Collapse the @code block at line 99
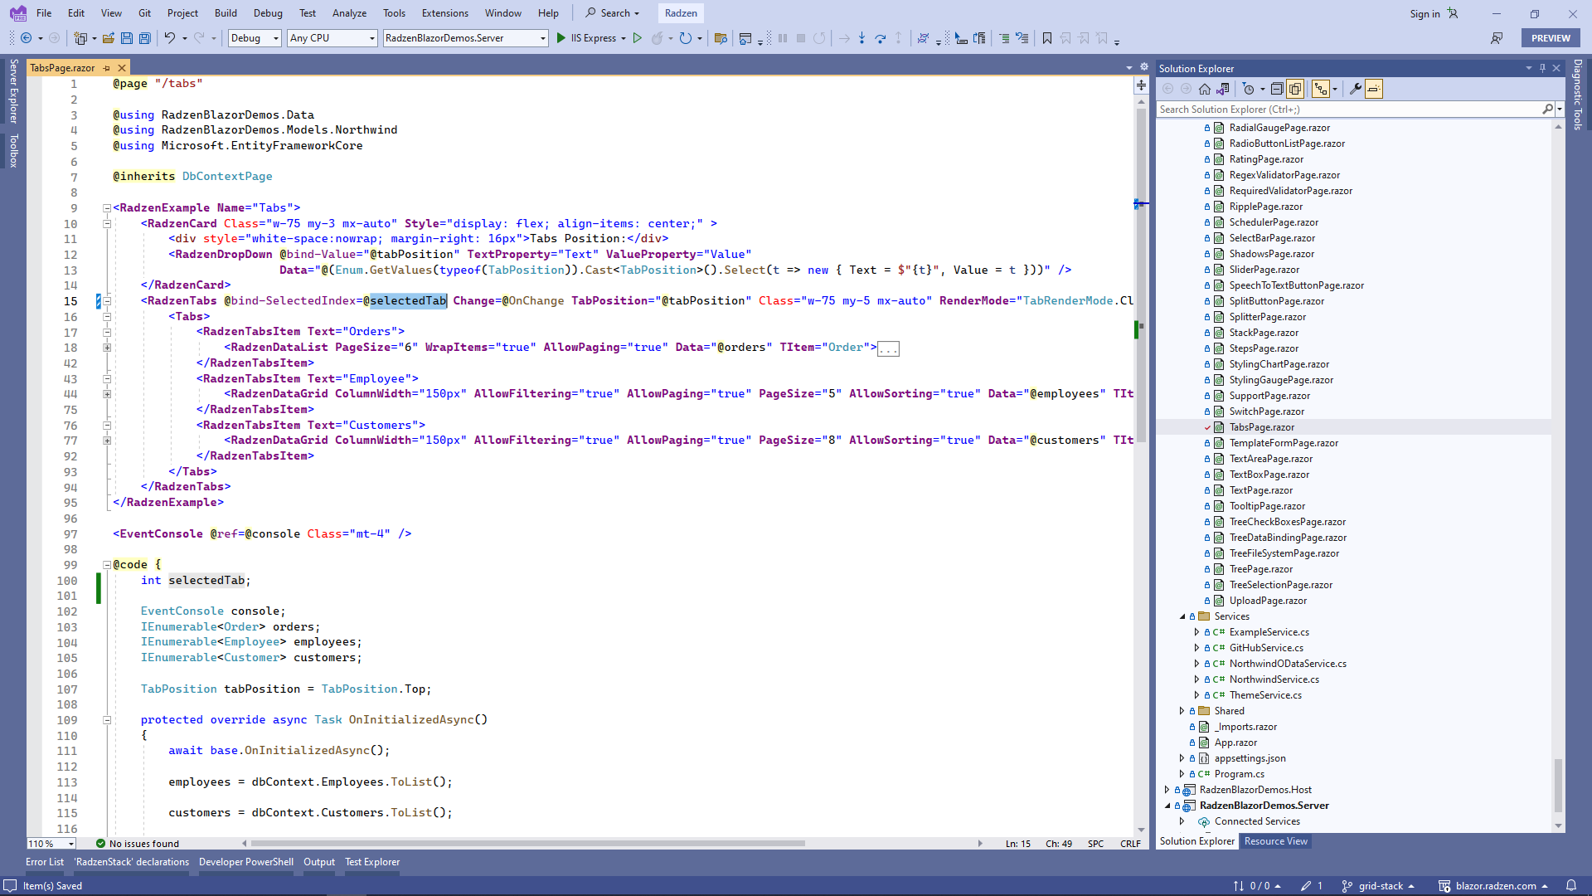The image size is (1592, 896). tap(107, 565)
